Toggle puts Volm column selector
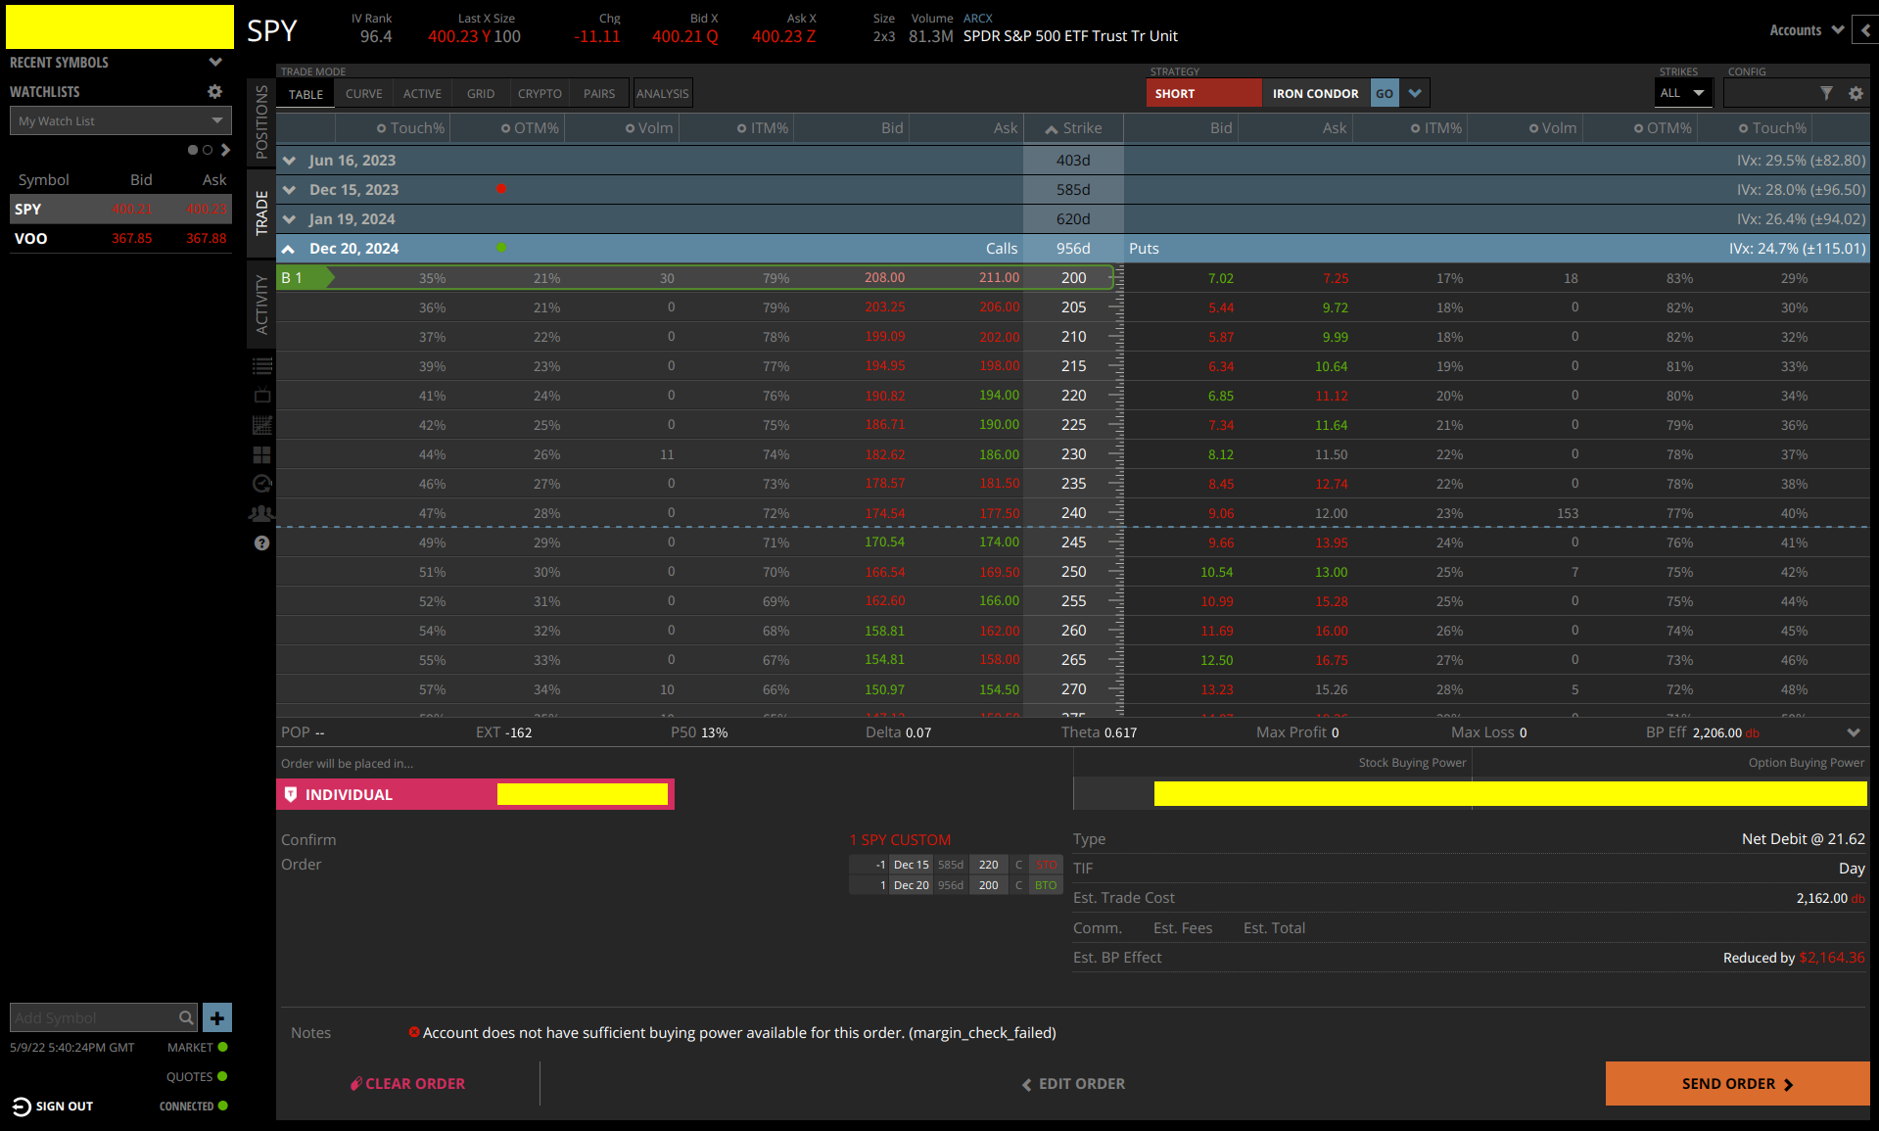Screen dimensions: 1879x1131 1533,128
